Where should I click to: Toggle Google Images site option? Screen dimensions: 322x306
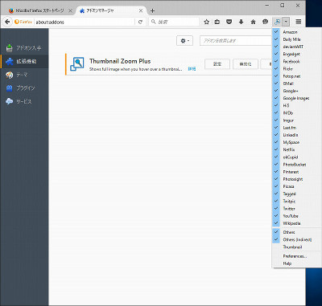[x=296, y=98]
